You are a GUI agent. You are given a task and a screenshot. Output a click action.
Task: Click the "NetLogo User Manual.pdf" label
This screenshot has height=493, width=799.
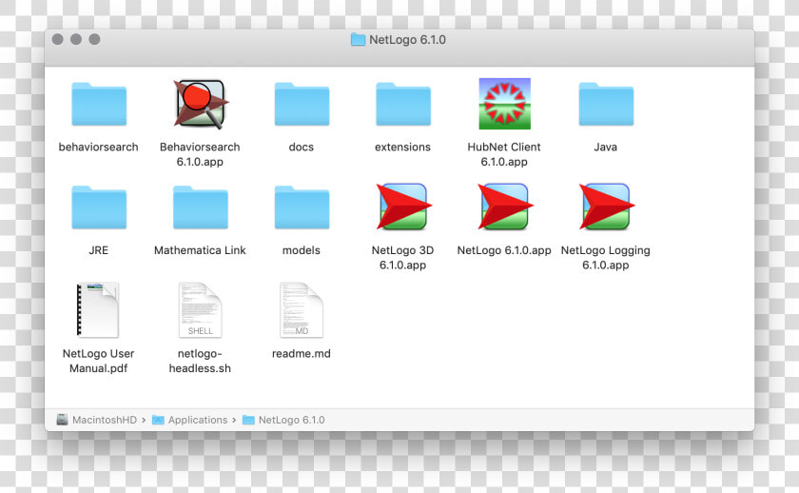(x=98, y=361)
